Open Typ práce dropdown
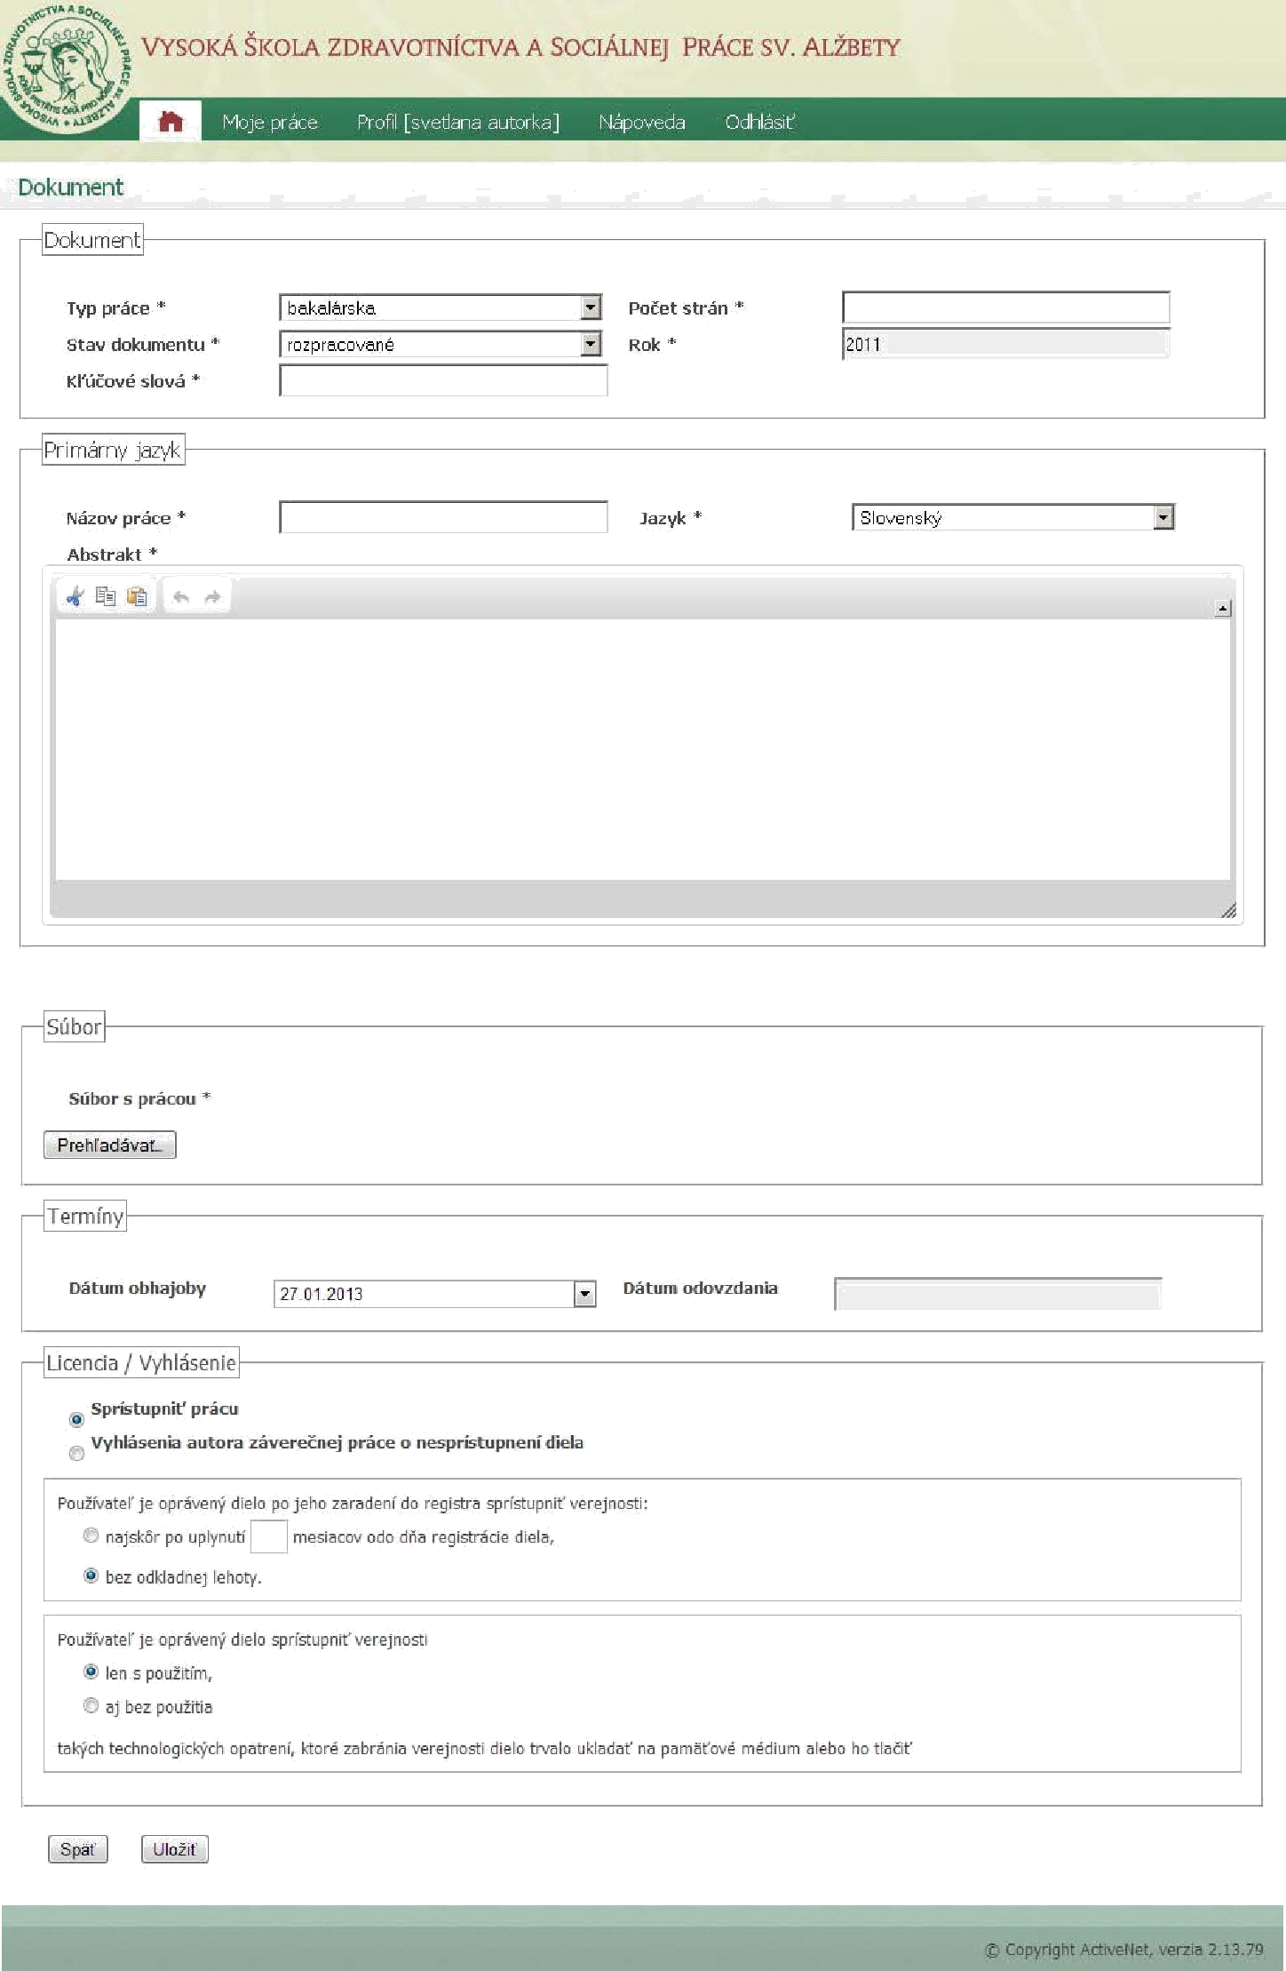This screenshot has height=1971, width=1286. [441, 307]
